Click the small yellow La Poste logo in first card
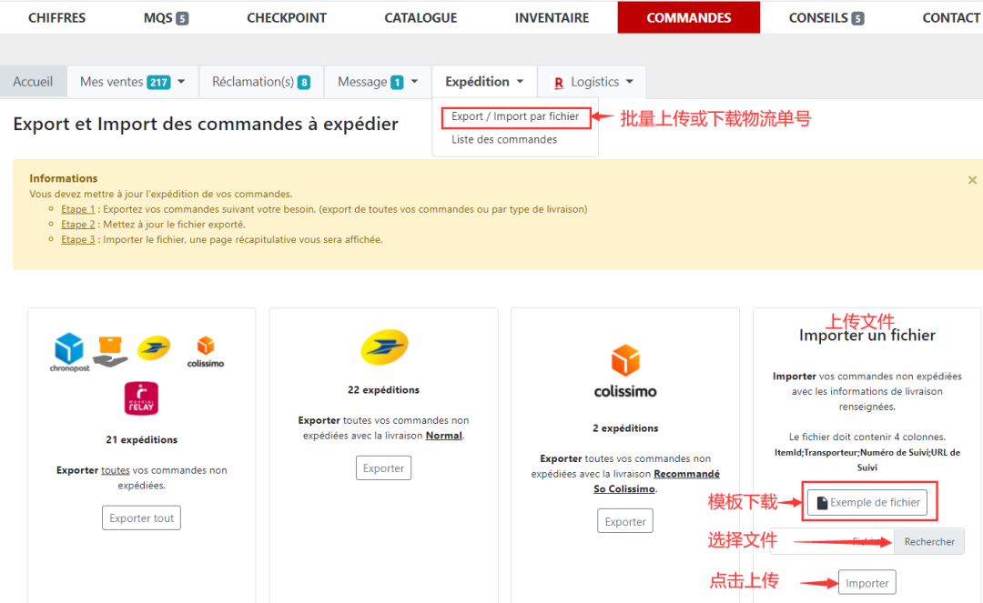 coord(154,348)
